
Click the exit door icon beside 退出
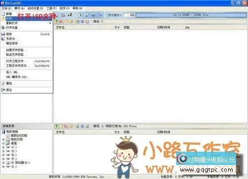tap(3, 90)
